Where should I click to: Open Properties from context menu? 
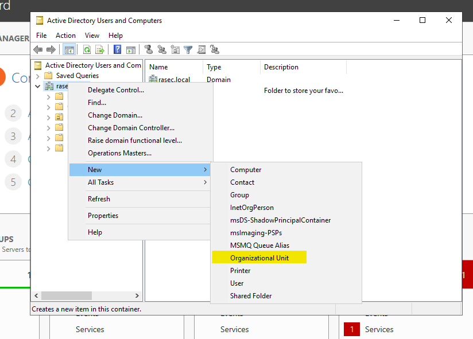[x=139, y=216]
